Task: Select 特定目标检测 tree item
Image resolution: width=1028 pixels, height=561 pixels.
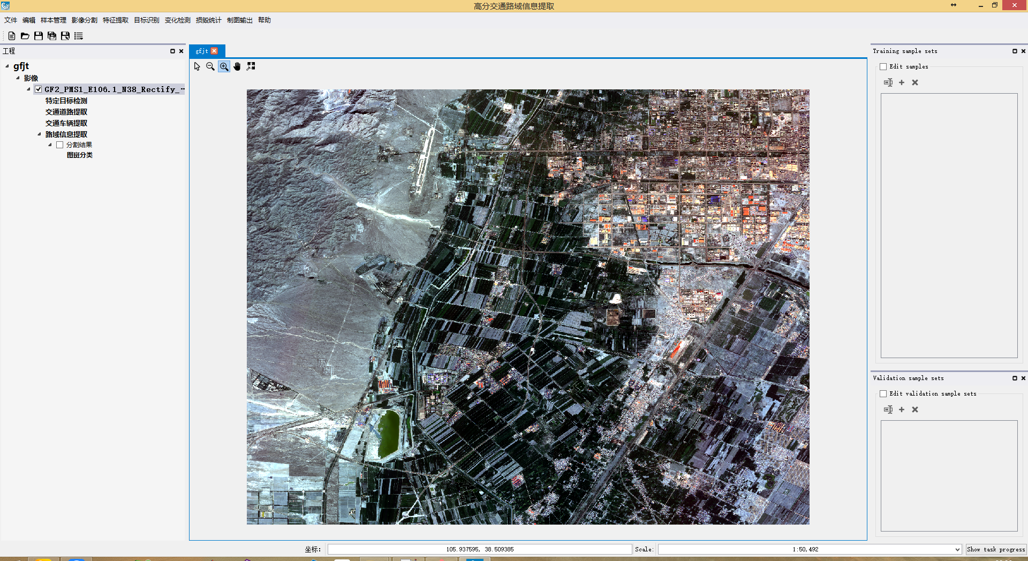Action: pos(66,101)
